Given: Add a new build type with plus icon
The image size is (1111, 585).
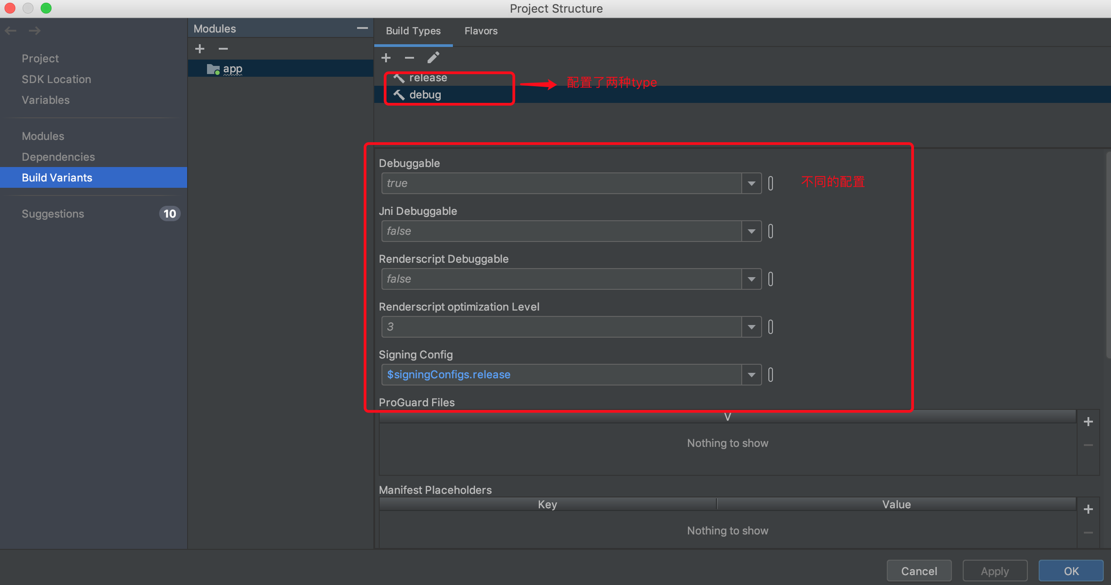Looking at the screenshot, I should click(x=386, y=58).
